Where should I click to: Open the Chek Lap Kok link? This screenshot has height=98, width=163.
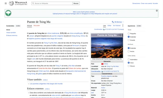click(44, 71)
